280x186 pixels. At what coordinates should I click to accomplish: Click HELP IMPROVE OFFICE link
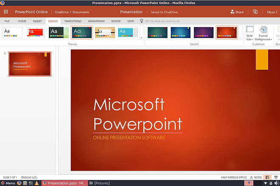click(234, 177)
